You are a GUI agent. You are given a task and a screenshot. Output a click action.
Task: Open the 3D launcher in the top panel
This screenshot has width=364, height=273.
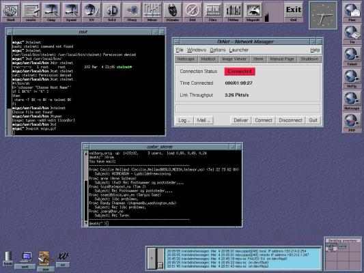pos(112,11)
